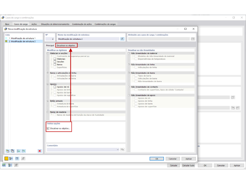The width and height of the screenshot is (246, 184).
Task: Close the Nova modificação de estrutura dialog
Action: coord(194,29)
